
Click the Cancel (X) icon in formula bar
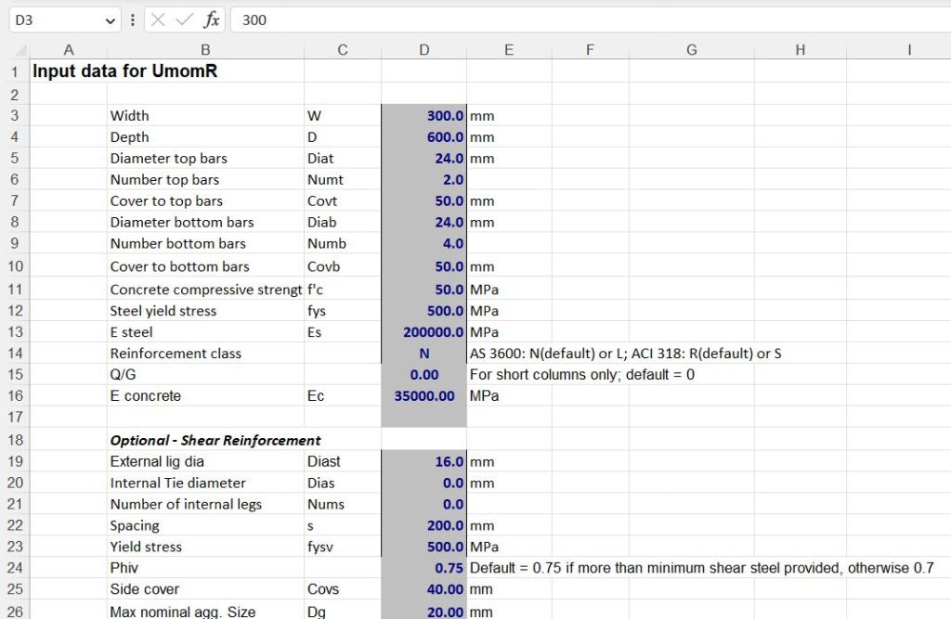(x=159, y=19)
